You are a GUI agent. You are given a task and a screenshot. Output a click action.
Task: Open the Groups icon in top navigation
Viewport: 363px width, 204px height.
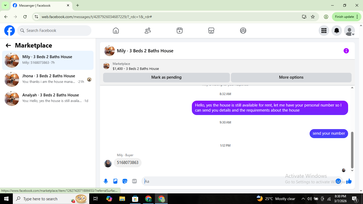243,31
